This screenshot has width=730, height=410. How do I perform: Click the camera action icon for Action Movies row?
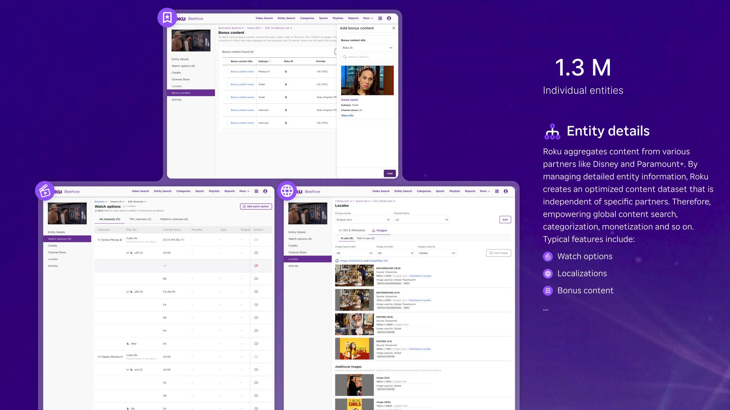[257, 240]
